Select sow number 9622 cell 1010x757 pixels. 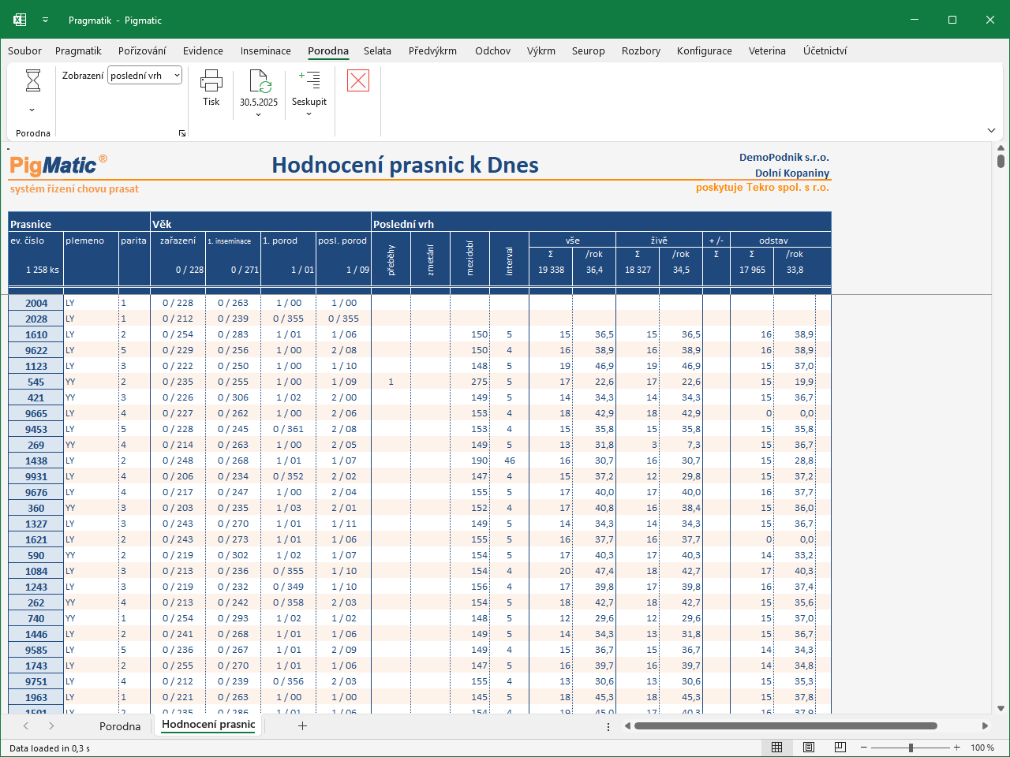pos(36,350)
